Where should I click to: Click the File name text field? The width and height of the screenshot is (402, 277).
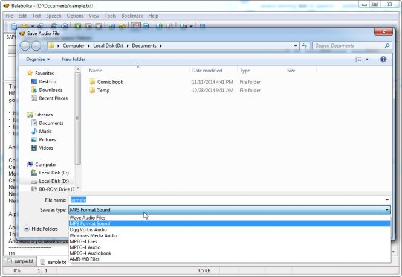[x=227, y=200]
